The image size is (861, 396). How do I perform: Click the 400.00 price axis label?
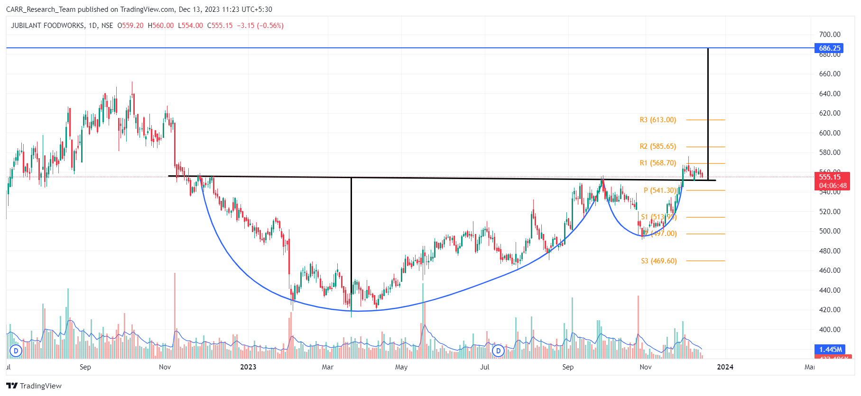[830, 330]
